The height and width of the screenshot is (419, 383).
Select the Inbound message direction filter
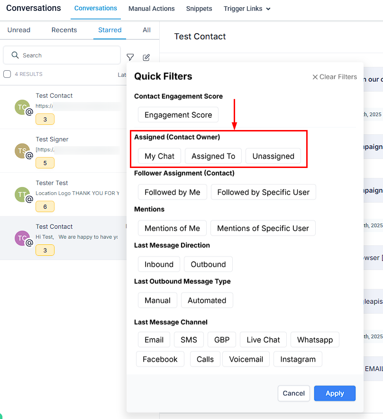pos(159,264)
